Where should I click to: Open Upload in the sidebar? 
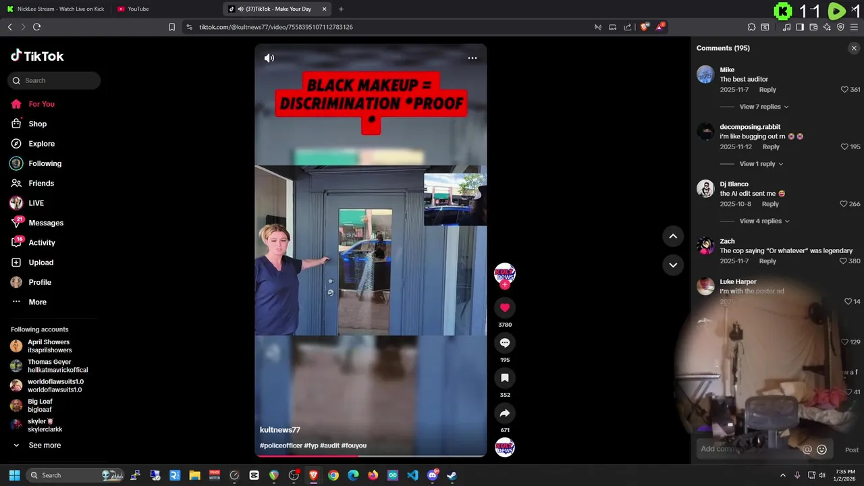click(40, 263)
